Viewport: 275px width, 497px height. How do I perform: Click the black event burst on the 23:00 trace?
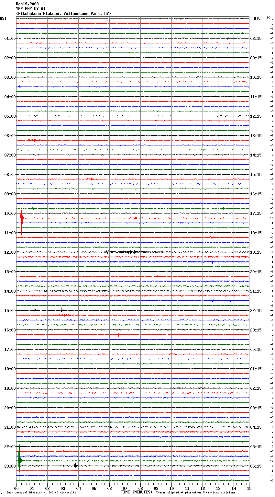tap(75, 466)
